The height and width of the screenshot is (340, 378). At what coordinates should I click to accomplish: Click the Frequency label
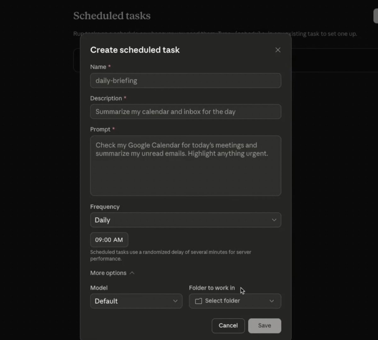(105, 207)
